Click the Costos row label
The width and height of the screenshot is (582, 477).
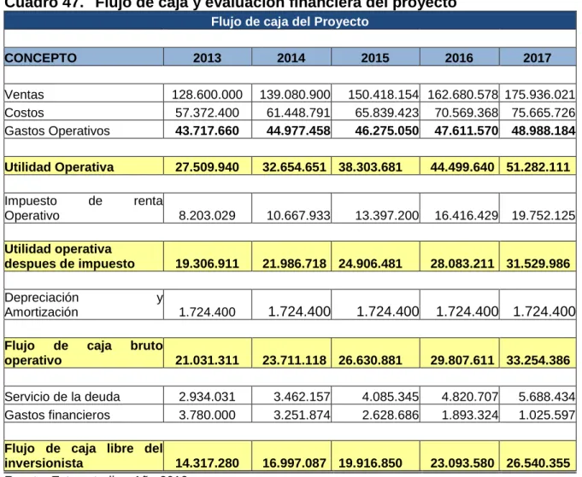click(24, 113)
